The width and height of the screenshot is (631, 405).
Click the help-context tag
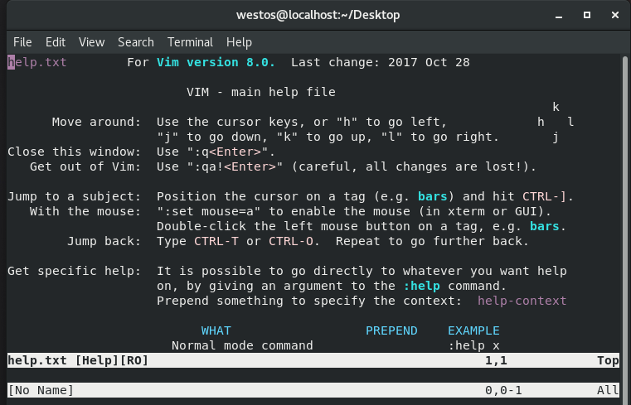522,301
